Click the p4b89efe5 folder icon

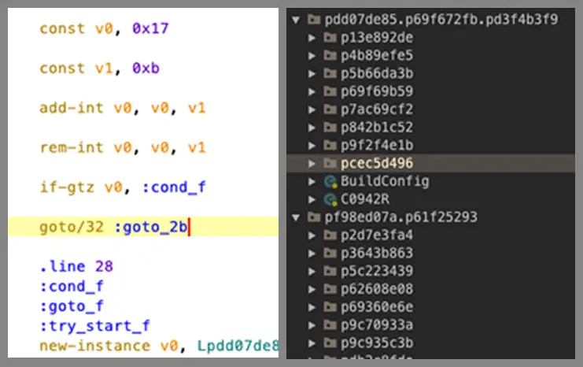coord(330,55)
